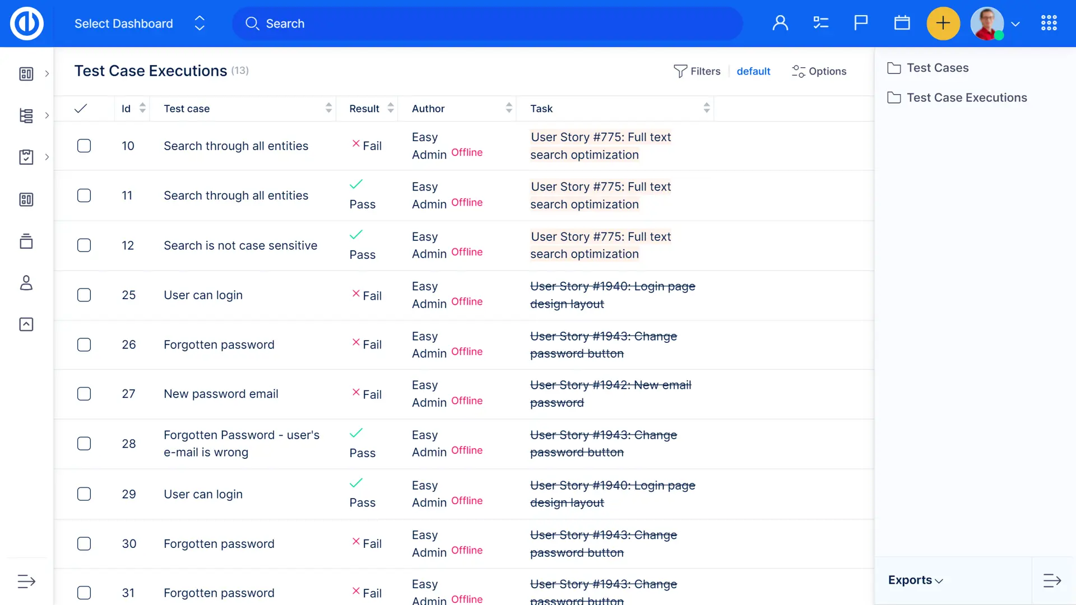Open the calendar icon in header
Viewport: 1076px width, 605px height.
coord(902,24)
